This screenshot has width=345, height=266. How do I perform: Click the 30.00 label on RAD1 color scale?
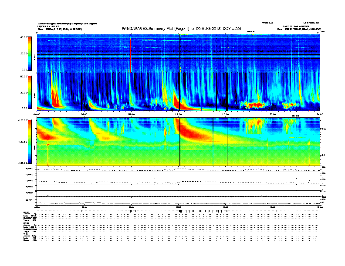tap(24, 93)
